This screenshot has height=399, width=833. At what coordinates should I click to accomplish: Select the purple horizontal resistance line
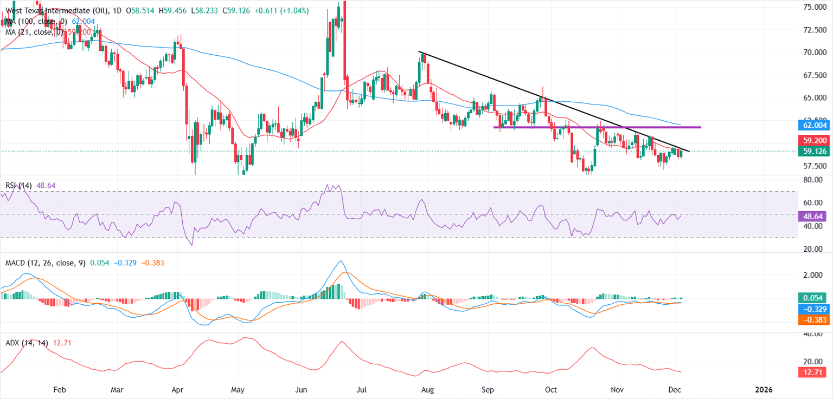pos(597,127)
